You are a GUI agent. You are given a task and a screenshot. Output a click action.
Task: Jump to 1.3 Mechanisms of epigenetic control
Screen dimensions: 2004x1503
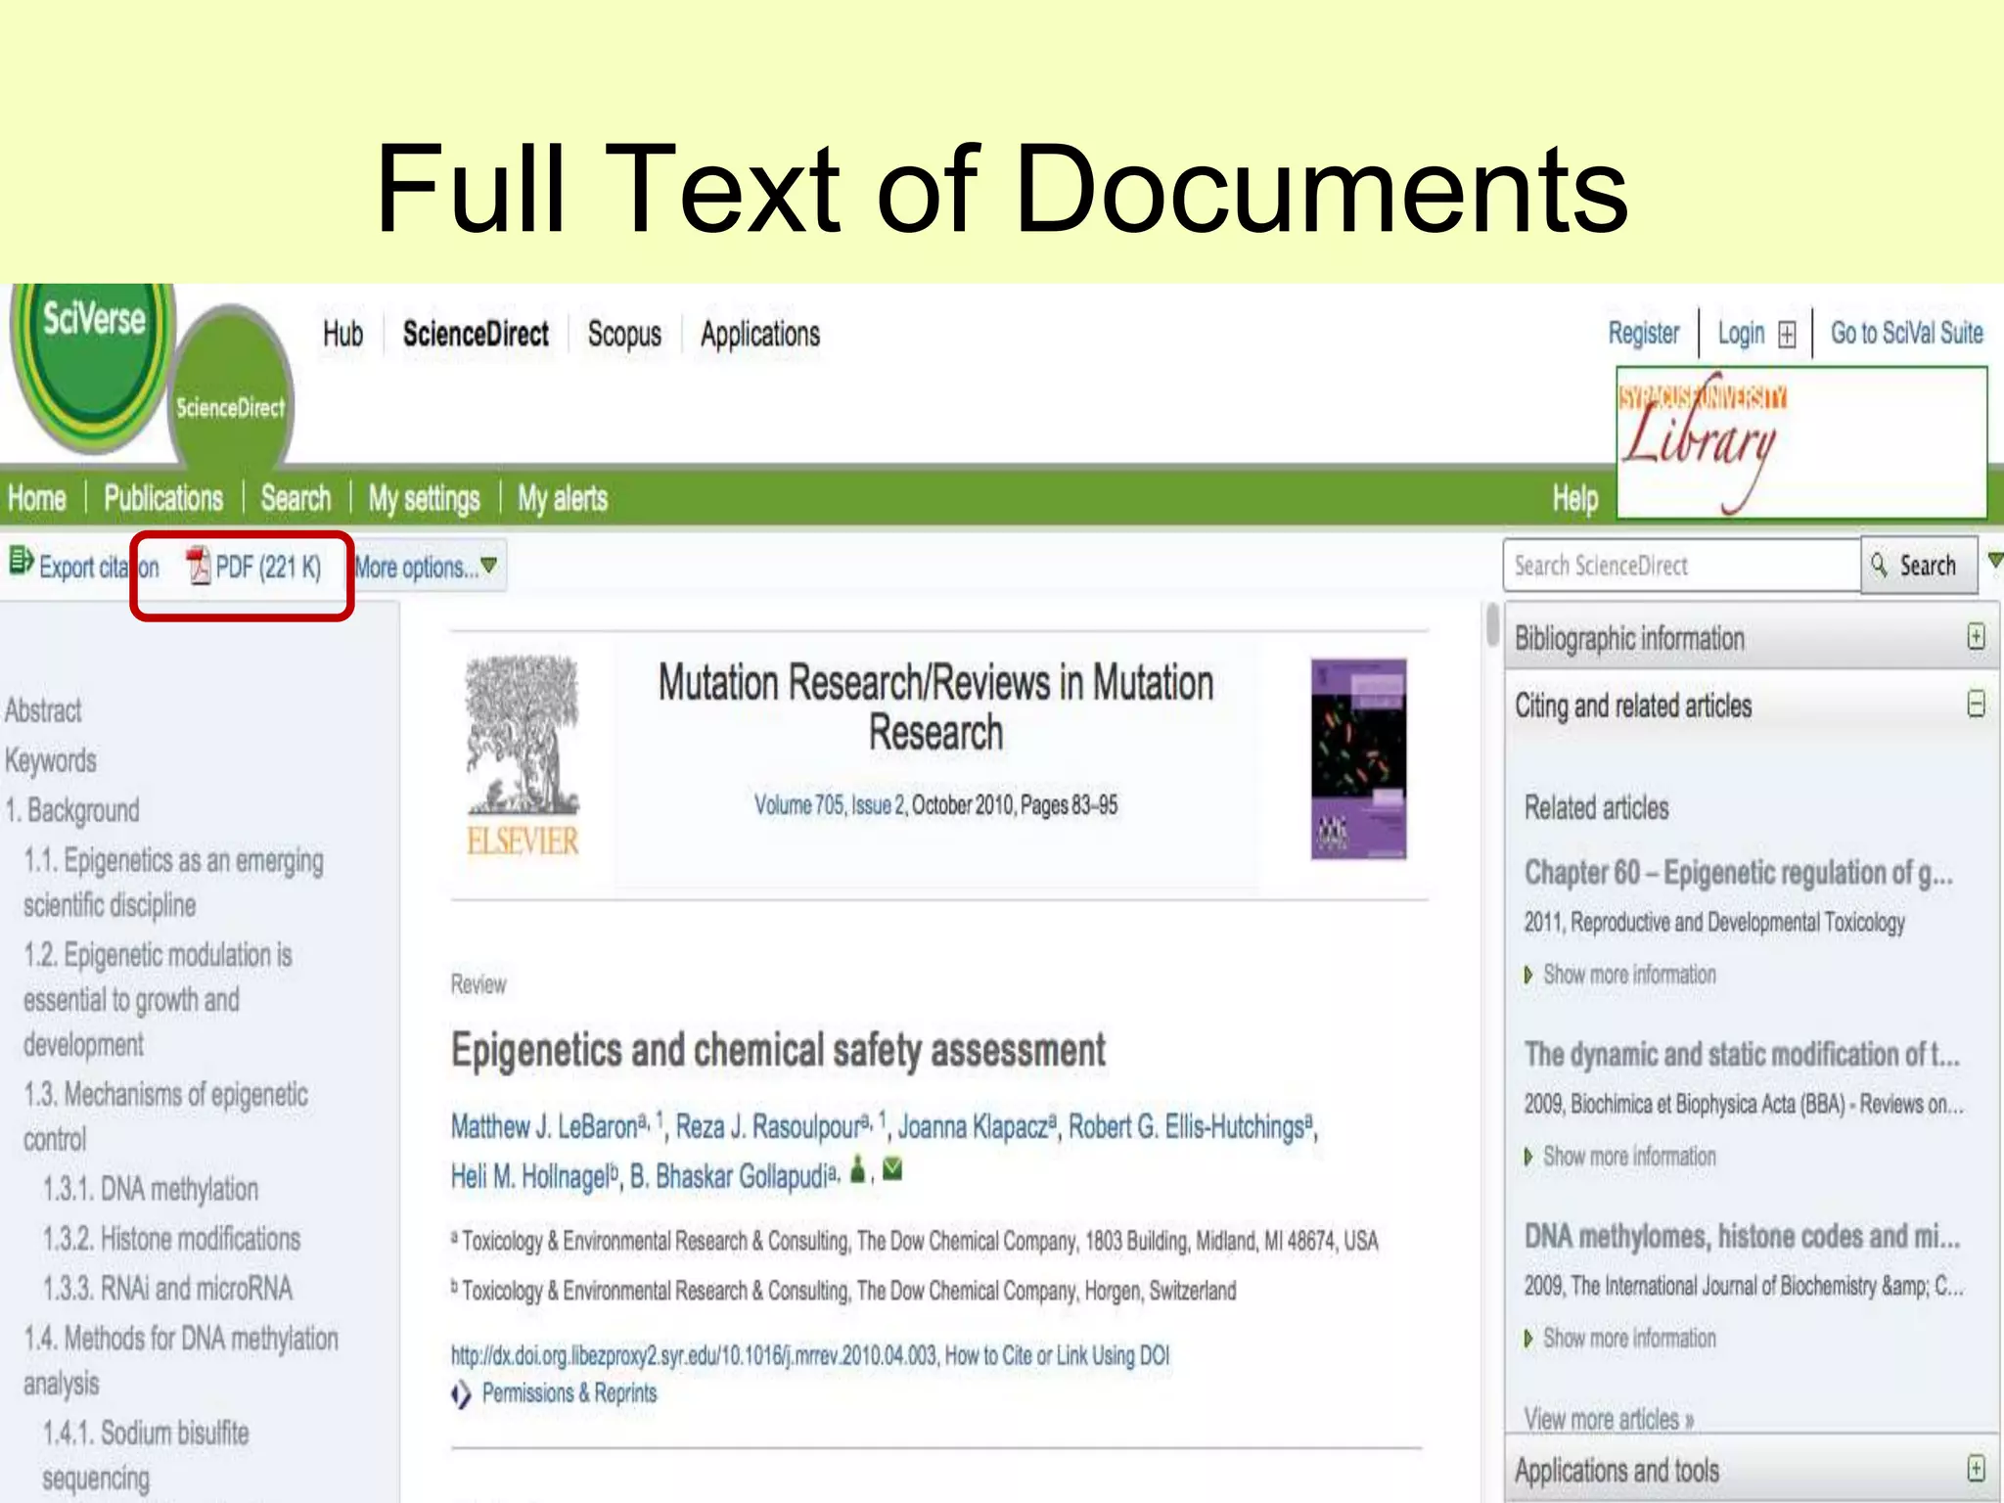click(x=165, y=1116)
